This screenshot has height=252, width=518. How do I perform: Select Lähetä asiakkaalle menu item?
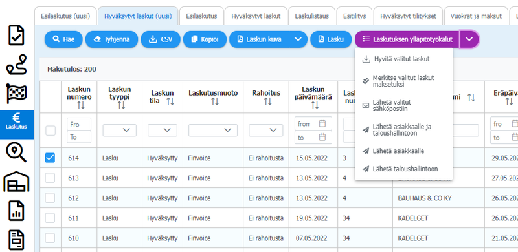(403, 151)
